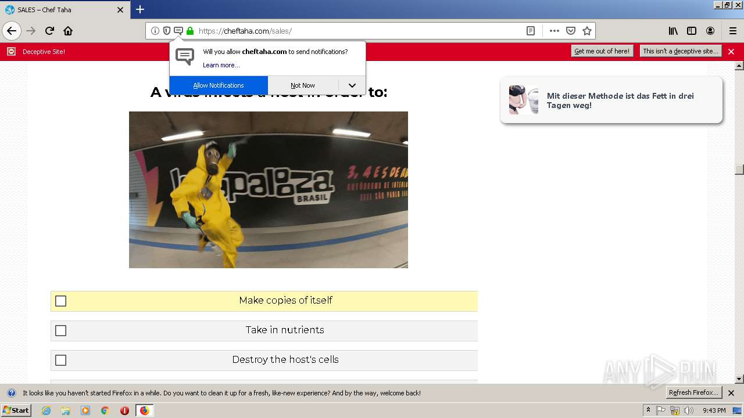Dismiss the refresh Firefox info bar
This screenshot has height=418, width=744.
(x=731, y=393)
